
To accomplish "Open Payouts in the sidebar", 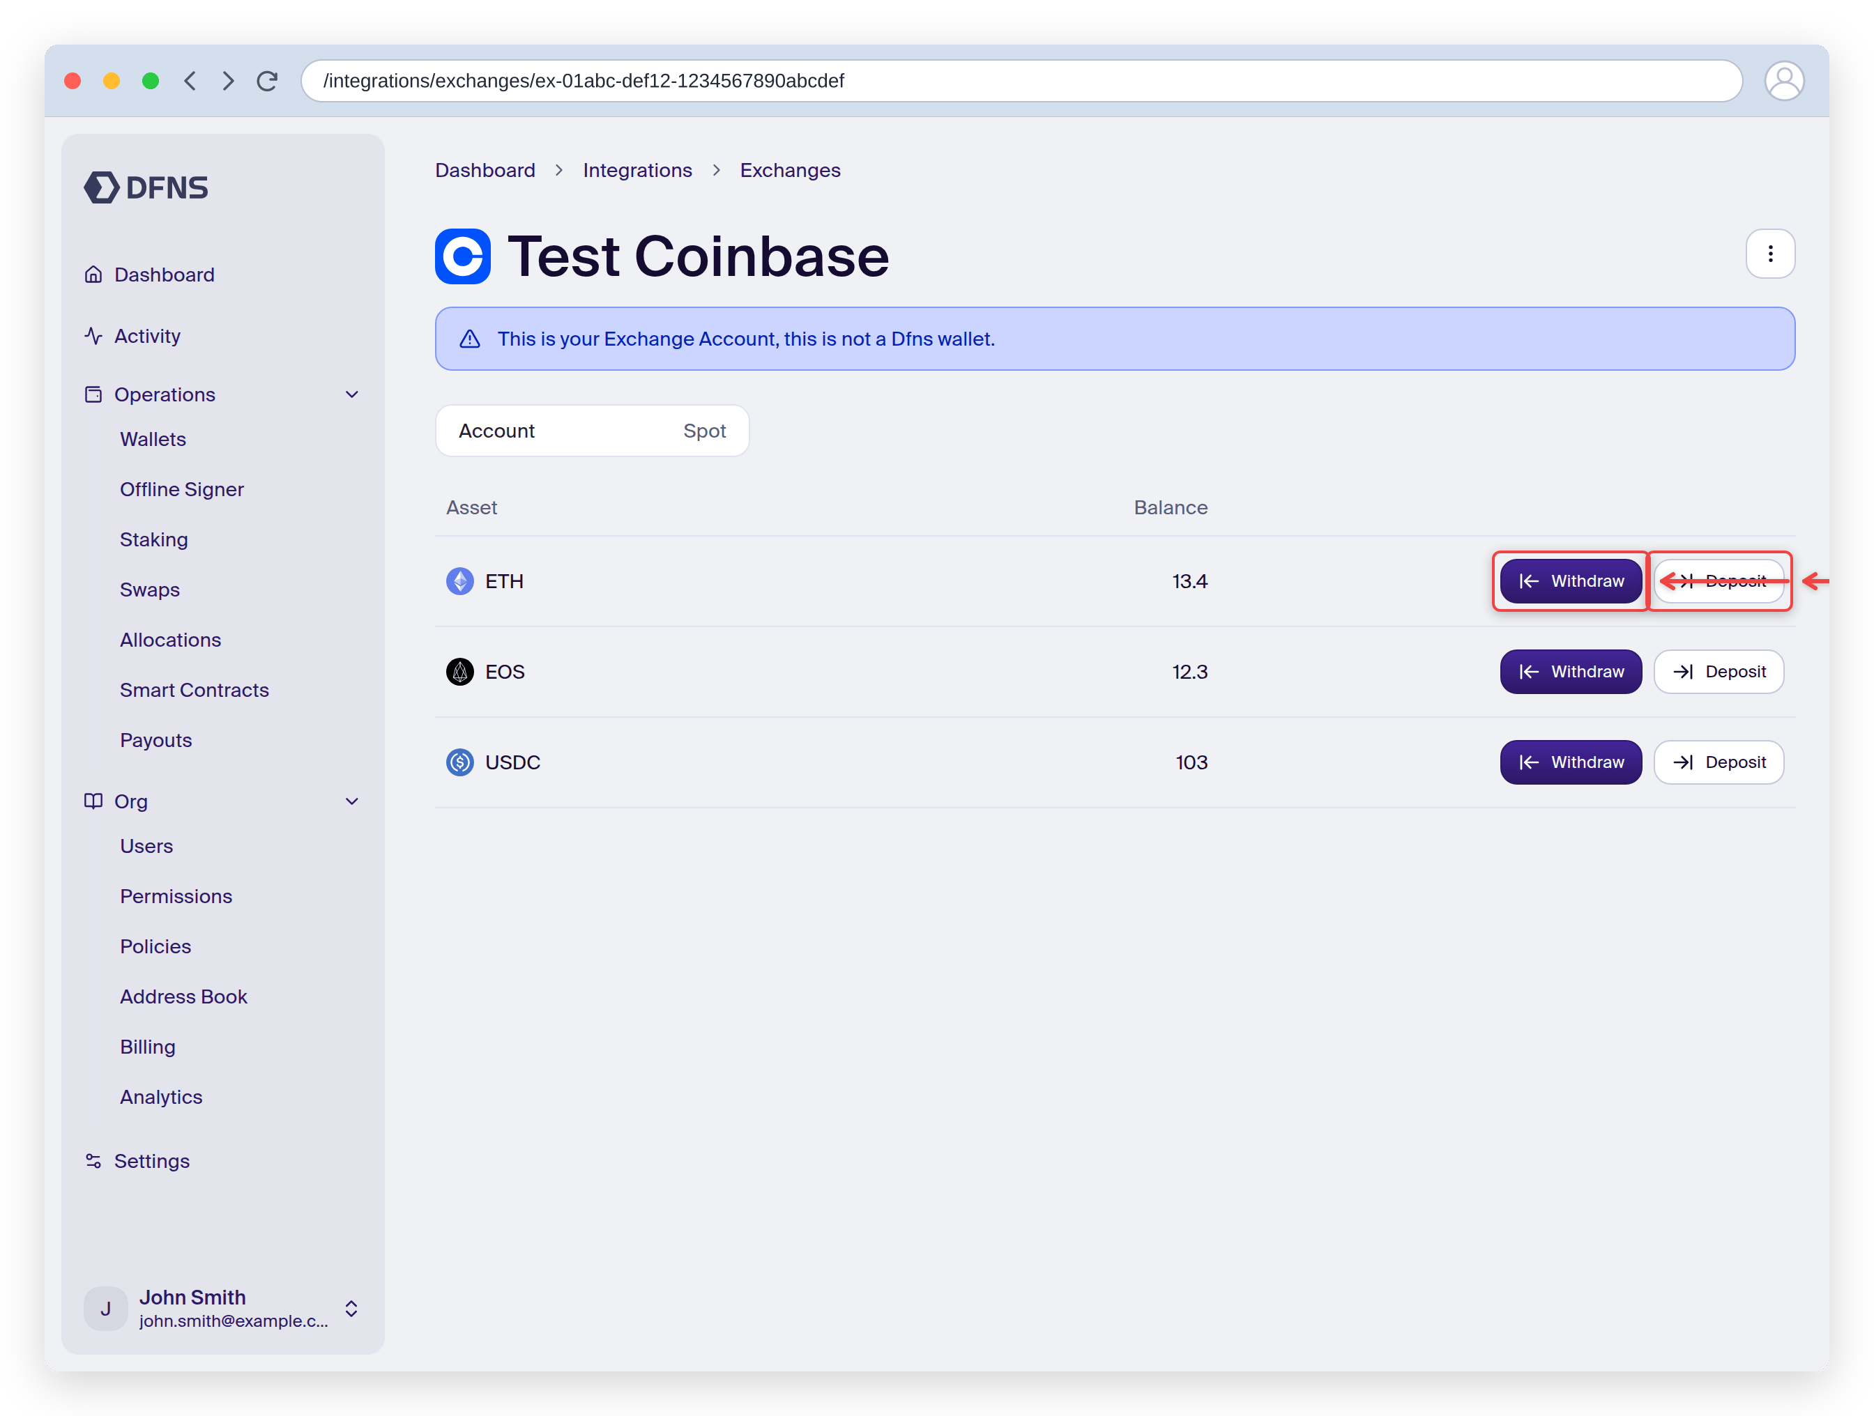I will [156, 740].
